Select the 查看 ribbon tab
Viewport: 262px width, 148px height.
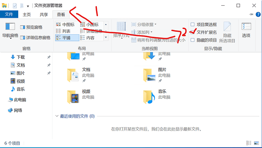61,15
